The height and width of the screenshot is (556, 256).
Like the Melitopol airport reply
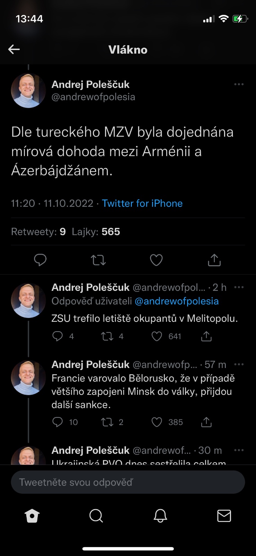[x=157, y=336]
